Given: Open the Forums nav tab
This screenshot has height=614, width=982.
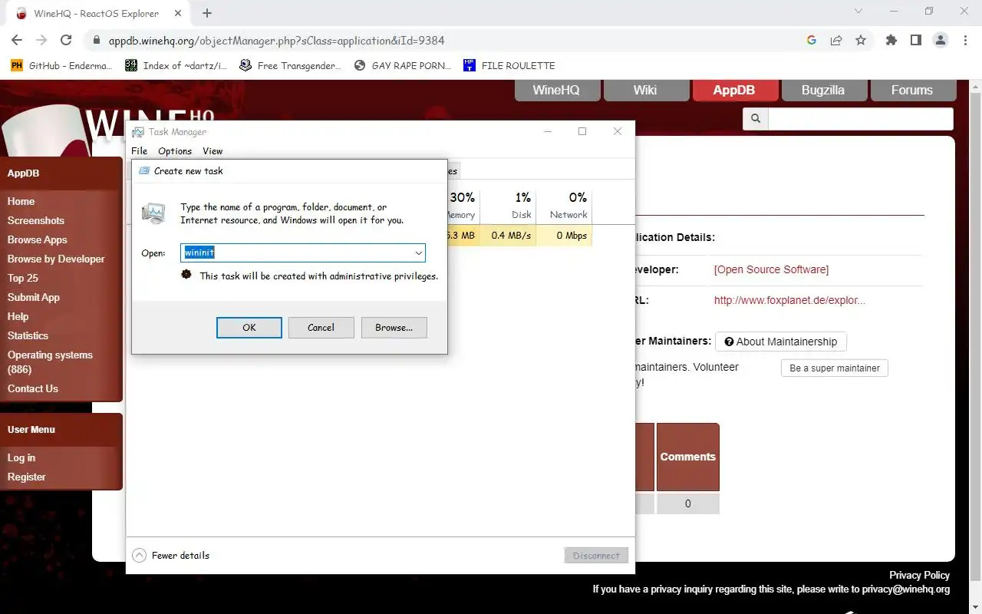Looking at the screenshot, I should pyautogui.click(x=912, y=90).
